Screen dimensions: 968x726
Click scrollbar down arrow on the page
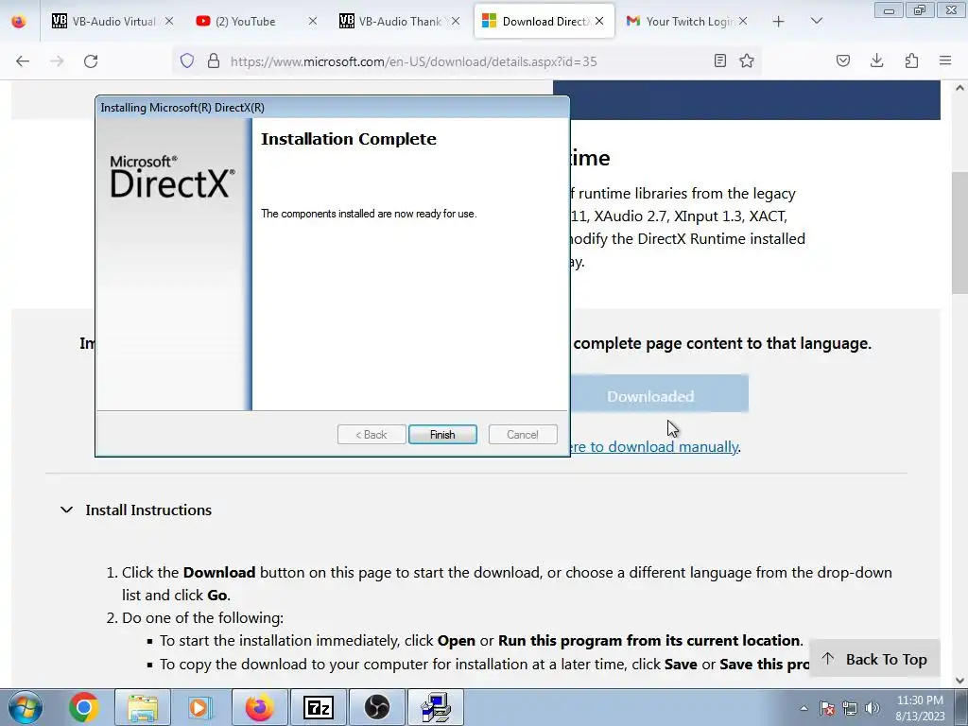[959, 681]
